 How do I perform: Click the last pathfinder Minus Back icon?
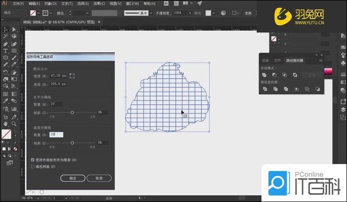tap(317, 89)
